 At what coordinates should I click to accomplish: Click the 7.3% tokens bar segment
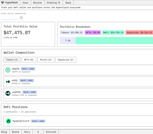tap(68, 41)
